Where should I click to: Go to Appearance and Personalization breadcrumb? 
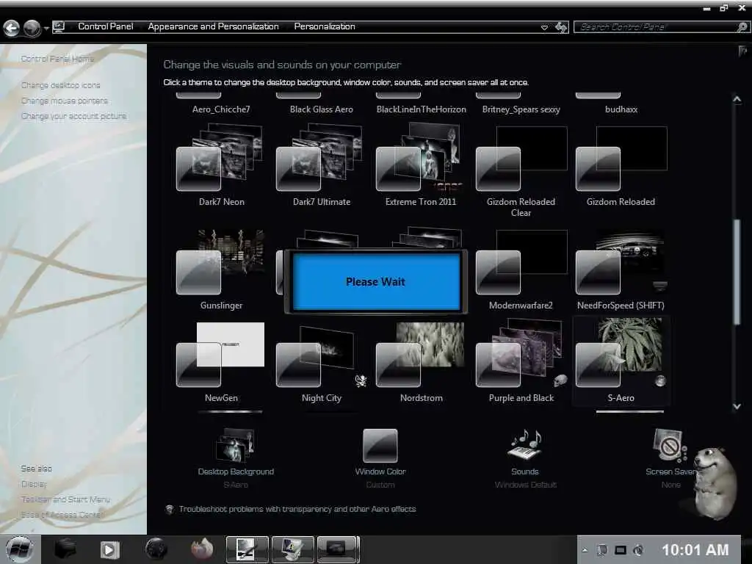pyautogui.click(x=213, y=26)
